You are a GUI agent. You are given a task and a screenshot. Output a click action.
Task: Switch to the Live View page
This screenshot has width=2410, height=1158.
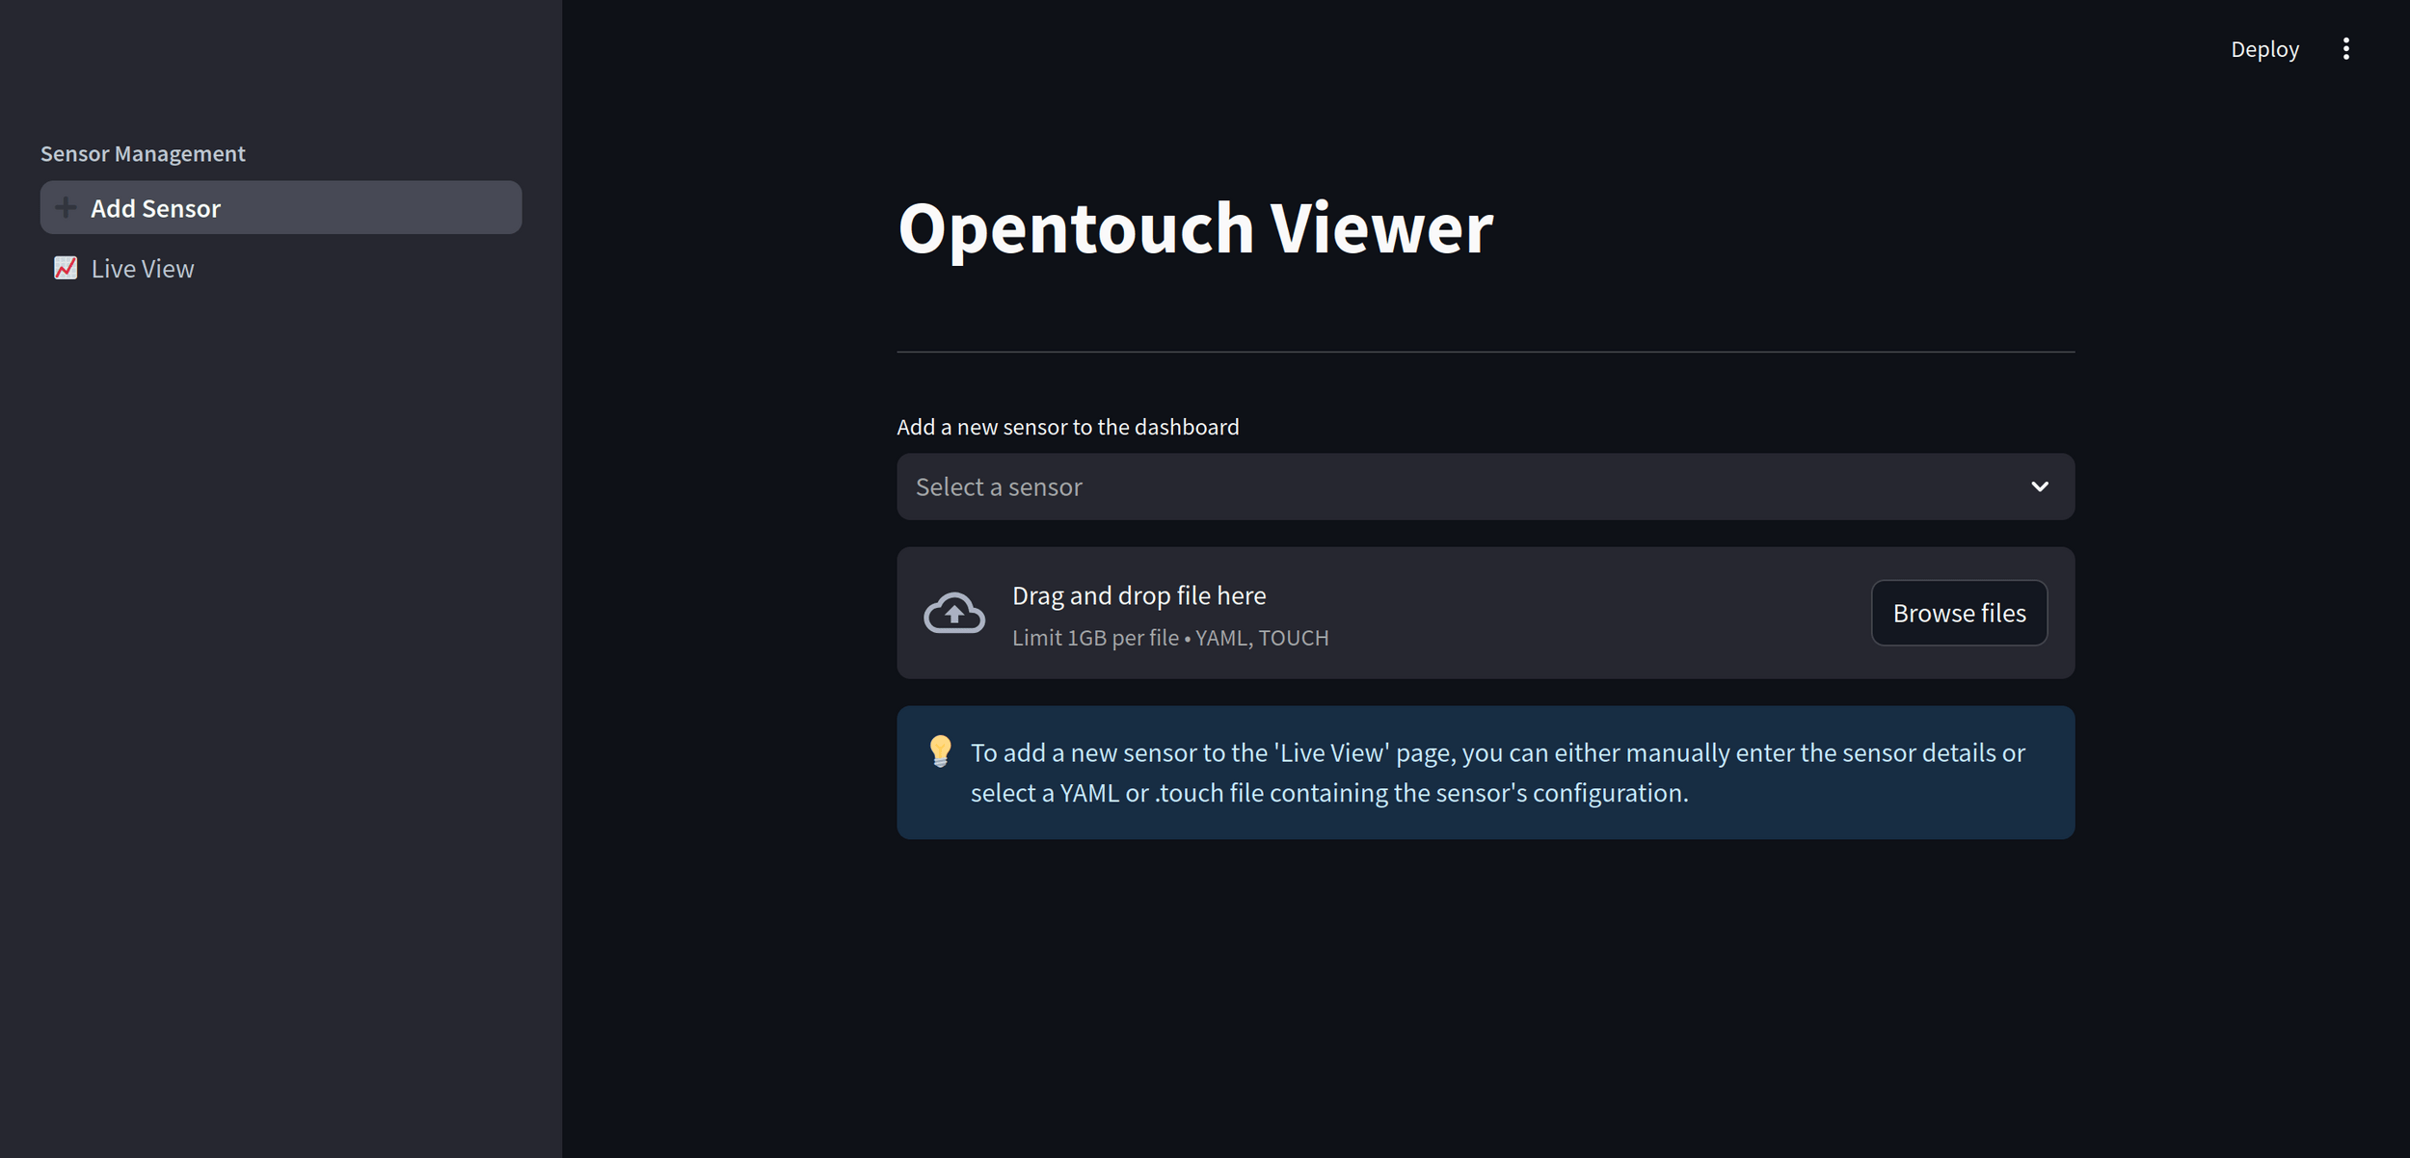pos(143,269)
